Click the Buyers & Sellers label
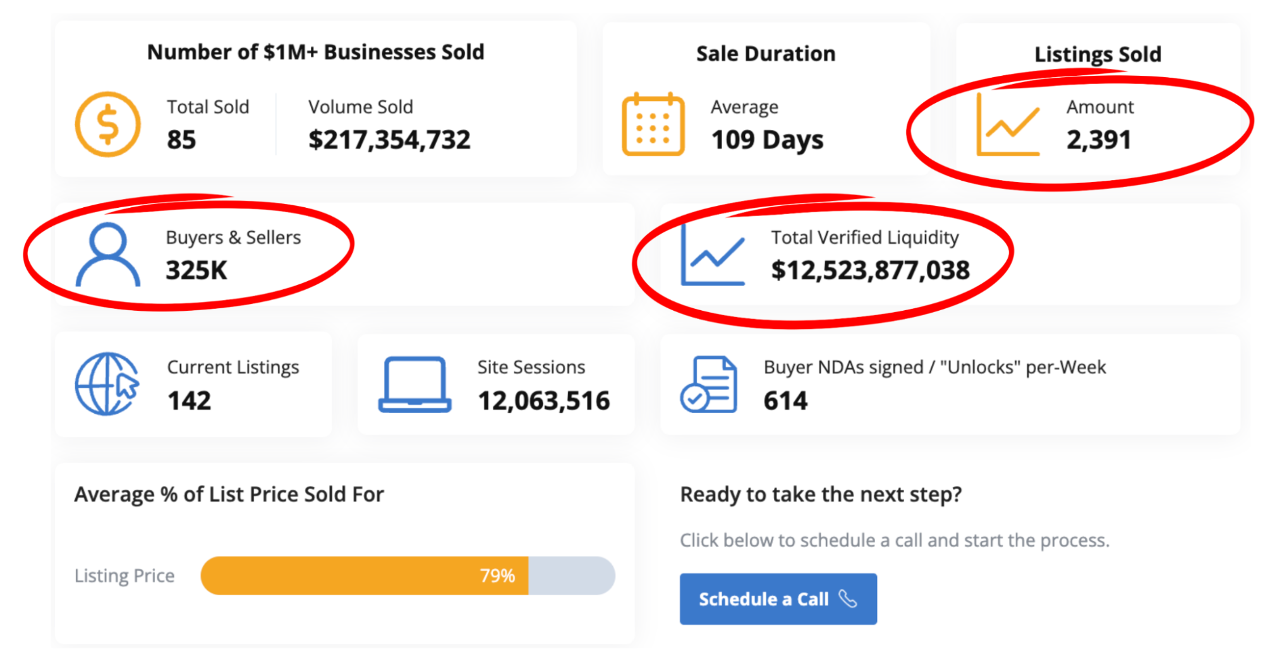Image resolution: width=1263 pixels, height=669 pixels. point(233,238)
